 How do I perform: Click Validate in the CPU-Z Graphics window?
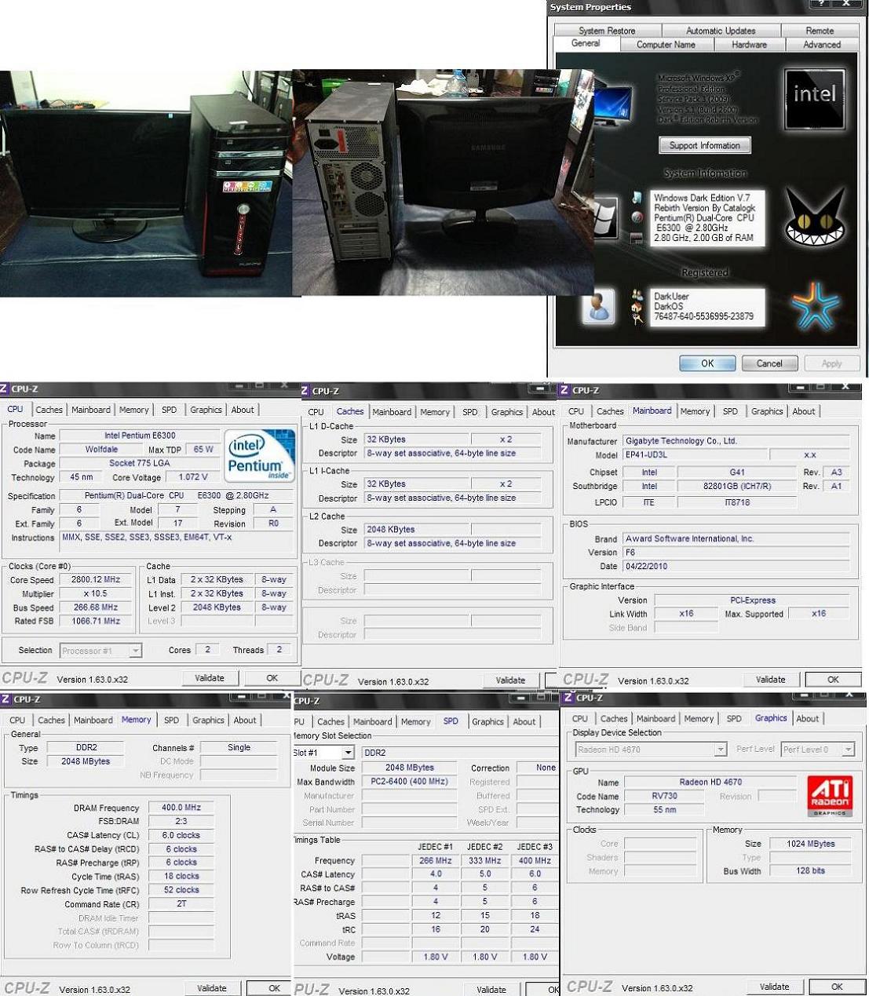pos(774,987)
